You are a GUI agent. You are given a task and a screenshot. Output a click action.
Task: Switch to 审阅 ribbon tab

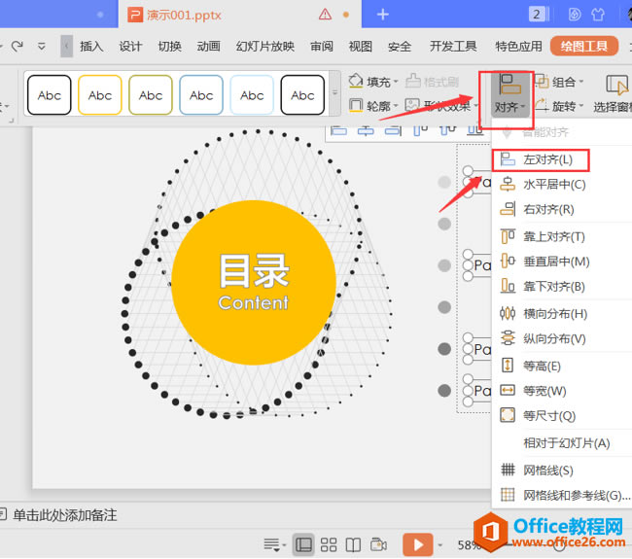point(321,47)
